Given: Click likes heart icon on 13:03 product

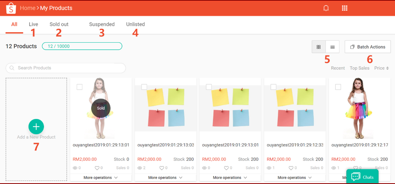Looking at the screenshot, I should click(x=162, y=168).
